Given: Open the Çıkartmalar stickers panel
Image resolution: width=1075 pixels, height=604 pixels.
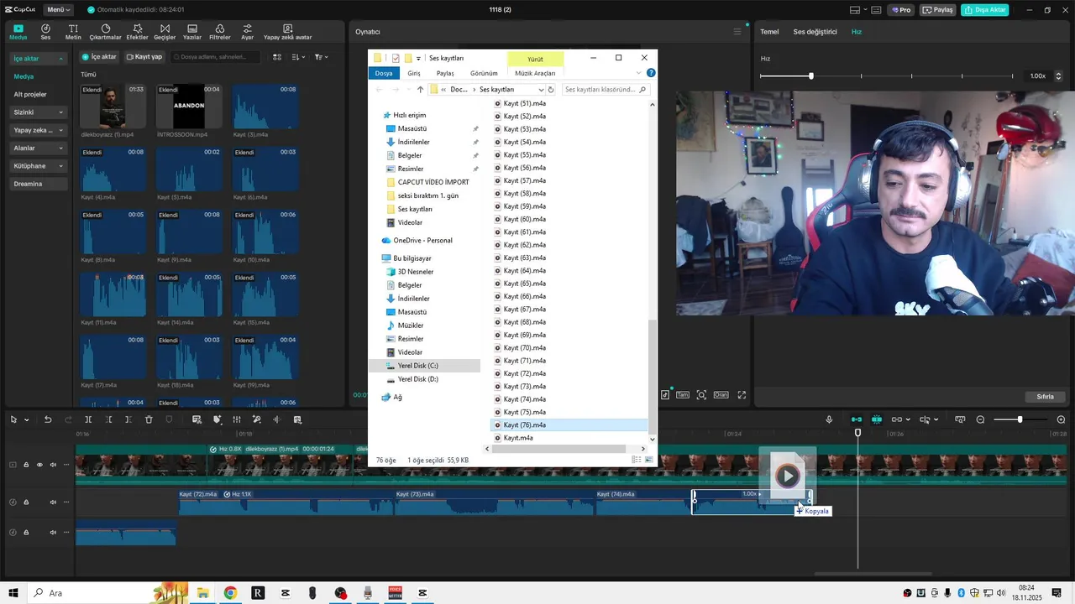Looking at the screenshot, I should click(106, 32).
